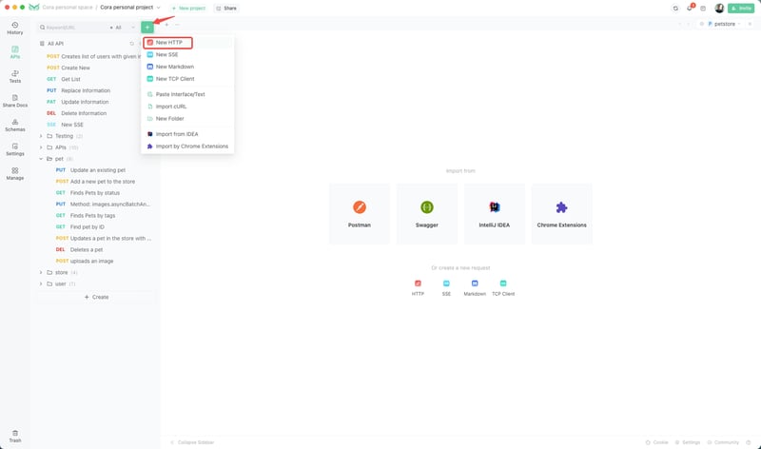Click the refresh sync icon in header
Viewport: 761px width, 449px height.
675,9
